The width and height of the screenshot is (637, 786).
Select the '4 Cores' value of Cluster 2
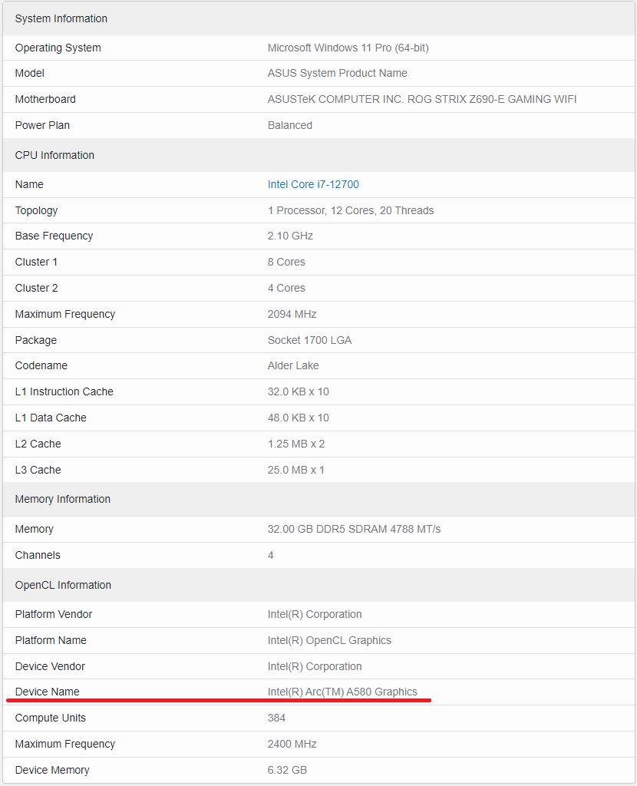(x=286, y=288)
